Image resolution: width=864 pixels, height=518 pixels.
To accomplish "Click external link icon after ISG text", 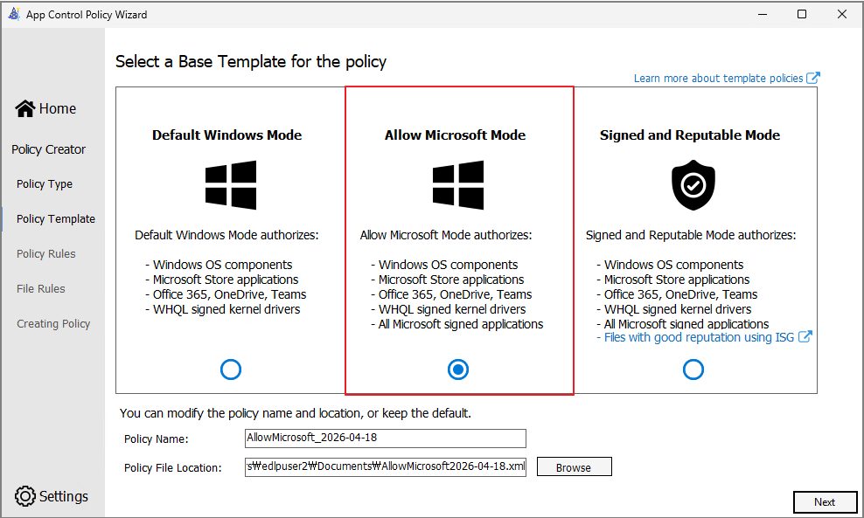I will click(x=805, y=336).
